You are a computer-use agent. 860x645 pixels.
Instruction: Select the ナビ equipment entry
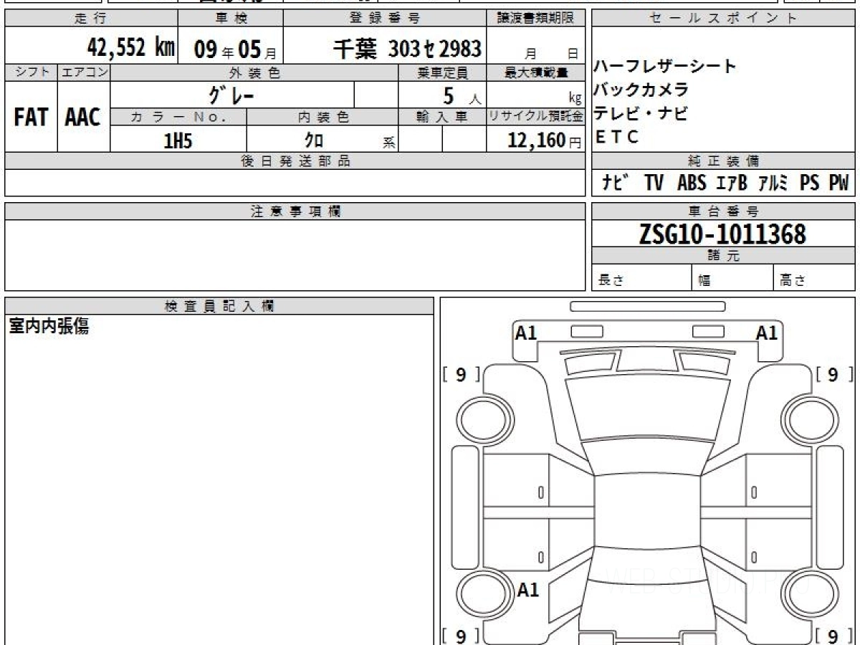pyautogui.click(x=616, y=183)
